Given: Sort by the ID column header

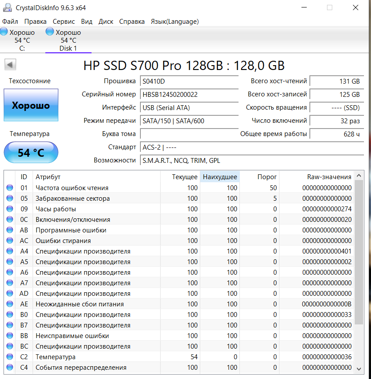Looking at the screenshot, I should [x=24, y=177].
